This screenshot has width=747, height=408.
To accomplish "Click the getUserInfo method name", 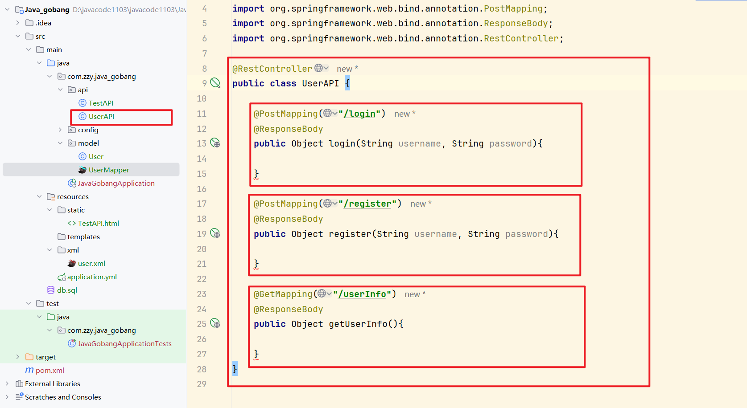I will pos(358,324).
